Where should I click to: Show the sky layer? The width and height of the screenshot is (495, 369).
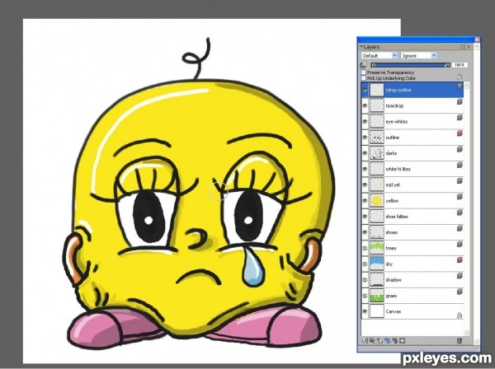(365, 264)
